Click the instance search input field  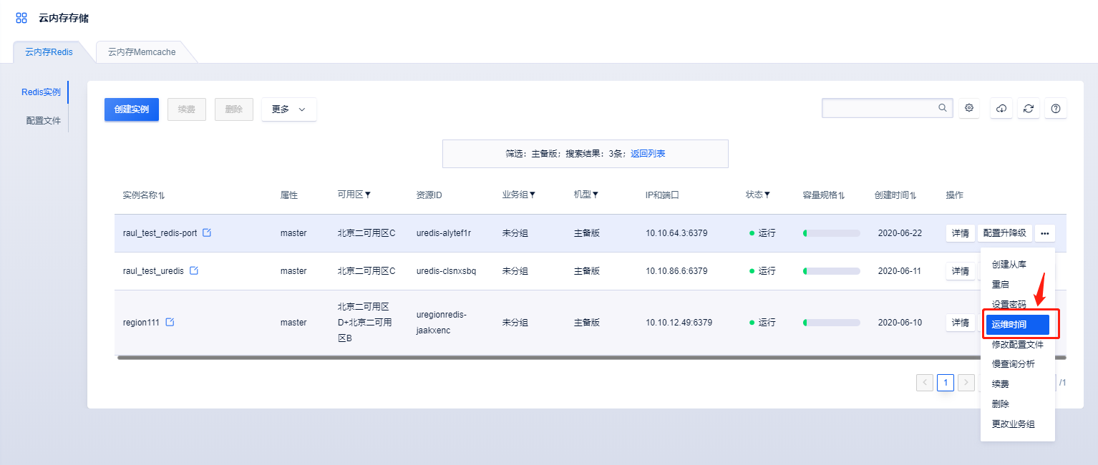[x=880, y=108]
